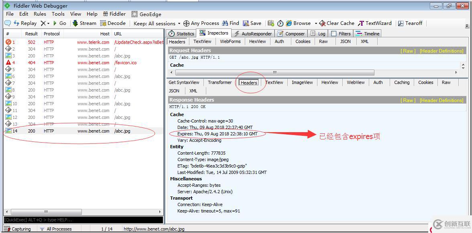Click the image icon of session 8

tap(8, 90)
